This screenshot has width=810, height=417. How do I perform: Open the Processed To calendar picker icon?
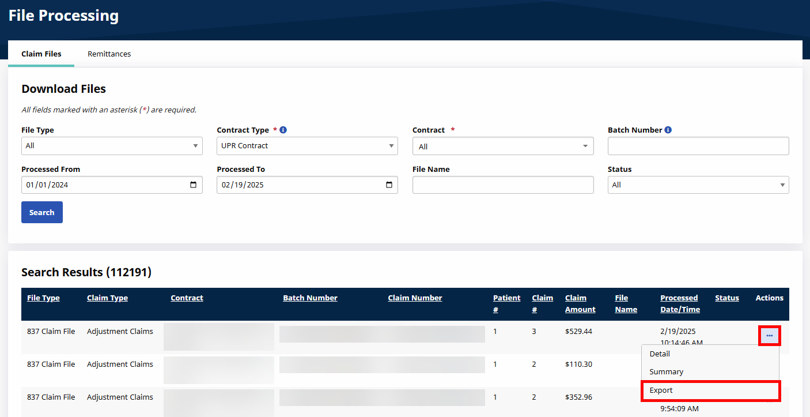click(x=389, y=185)
